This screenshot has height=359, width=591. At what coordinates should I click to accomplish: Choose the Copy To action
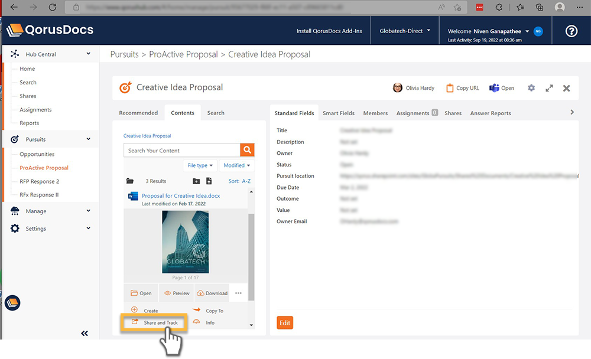click(208, 311)
